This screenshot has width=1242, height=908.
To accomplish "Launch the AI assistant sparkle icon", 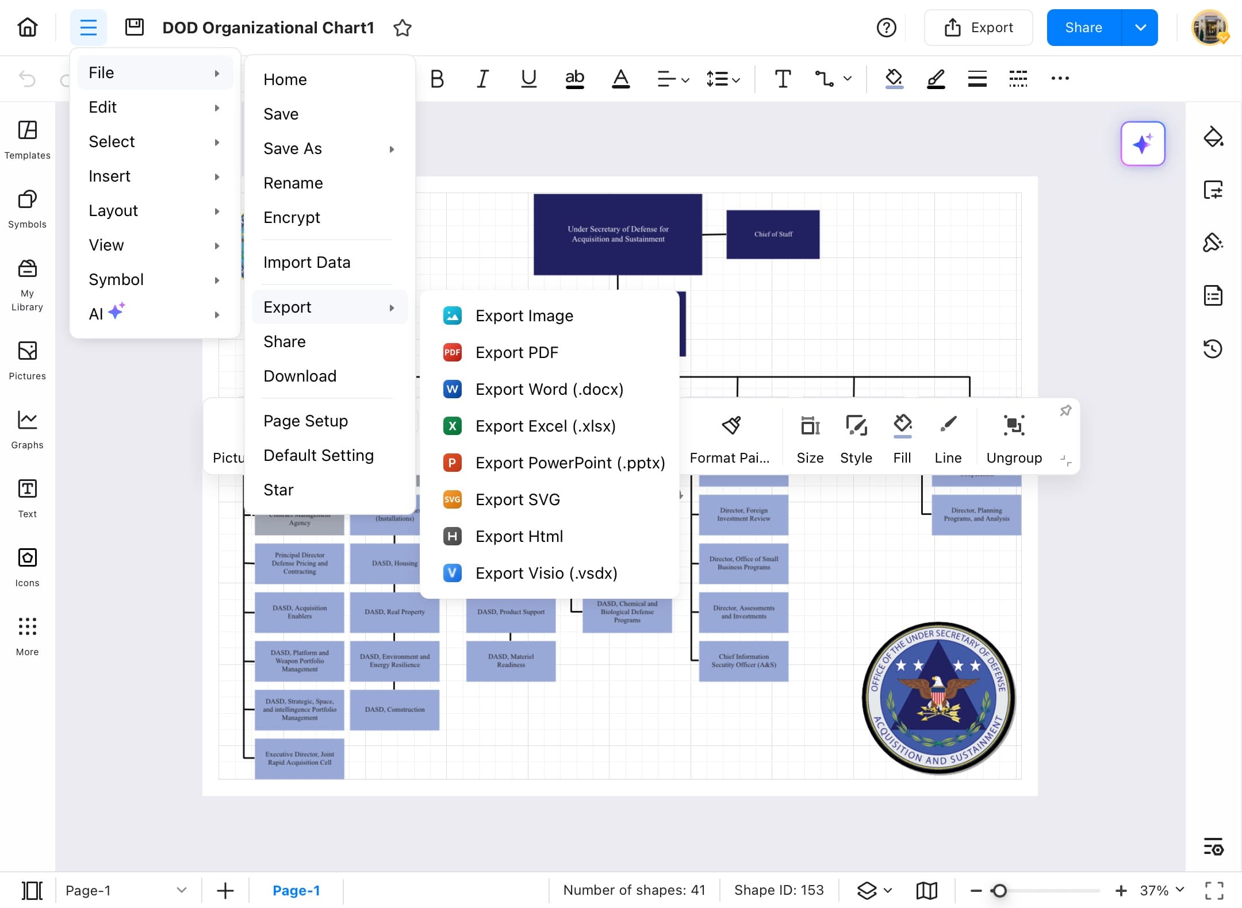I will pos(1143,144).
